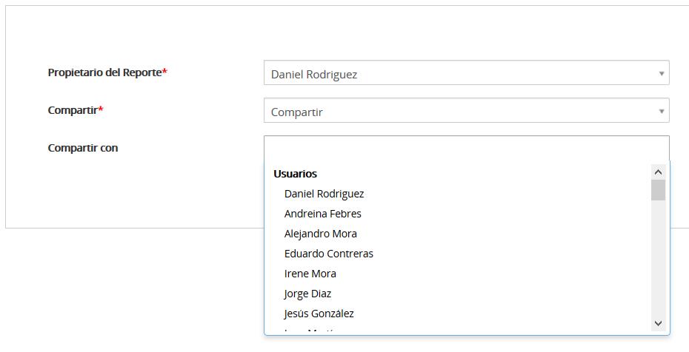Image resolution: width=689 pixels, height=352 pixels.
Task: Select Jorge Diaz in the dropdown list
Action: pos(307,294)
